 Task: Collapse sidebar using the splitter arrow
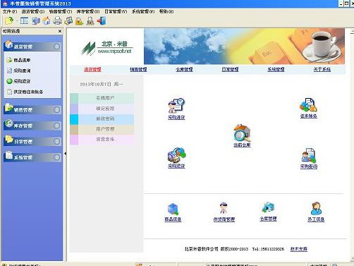pyautogui.click(x=65, y=154)
